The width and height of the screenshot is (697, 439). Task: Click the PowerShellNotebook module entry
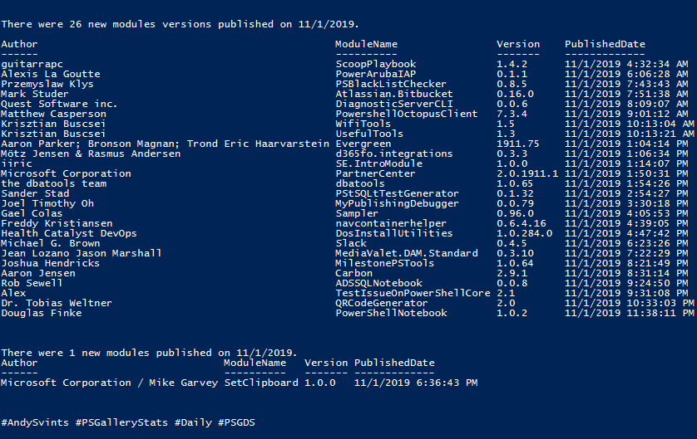point(391,313)
